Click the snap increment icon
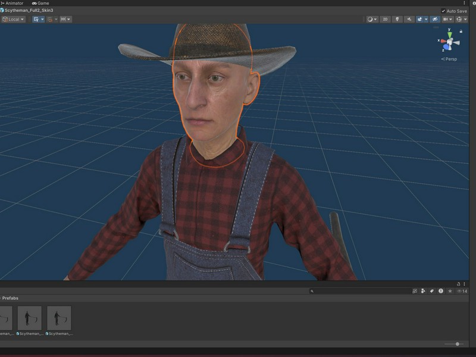This screenshot has width=476, height=357. [x=63, y=19]
